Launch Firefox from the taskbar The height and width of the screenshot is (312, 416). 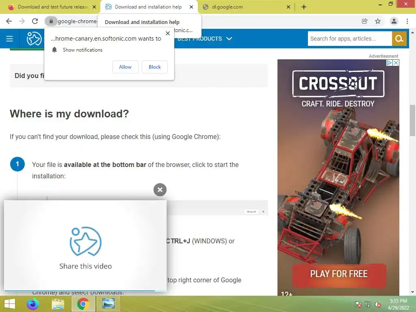click(x=33, y=304)
